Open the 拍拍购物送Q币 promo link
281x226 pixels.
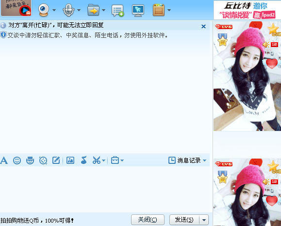point(37,221)
